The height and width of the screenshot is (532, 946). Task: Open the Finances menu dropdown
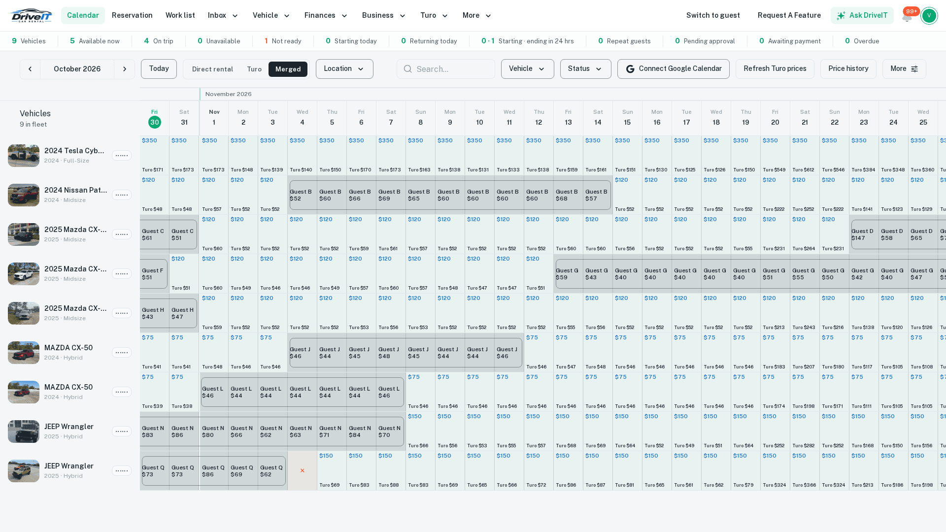tap(326, 16)
